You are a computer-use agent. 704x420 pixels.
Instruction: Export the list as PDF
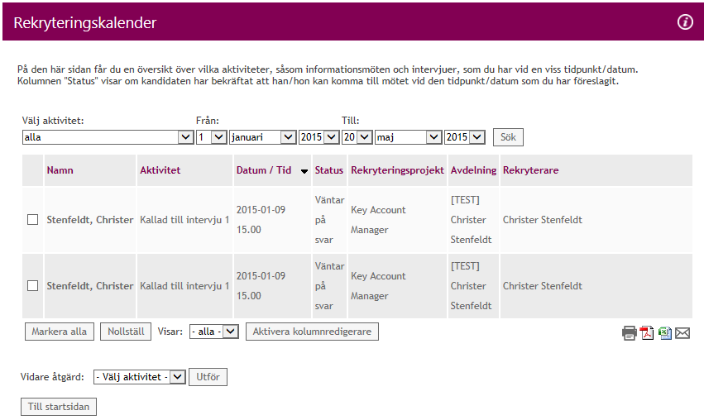click(647, 333)
